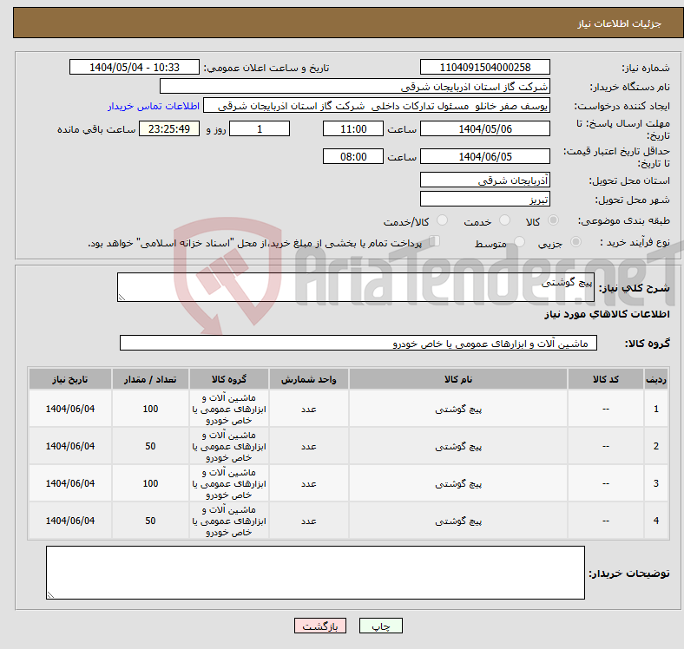Click the تعداد / مقدار column header
Screen dimensions: 684x649
(150, 379)
